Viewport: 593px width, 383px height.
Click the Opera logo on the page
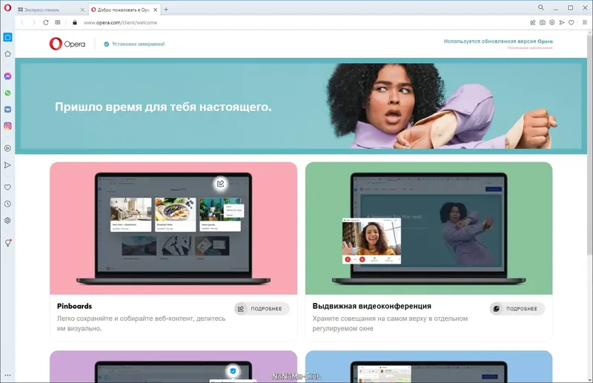point(67,44)
